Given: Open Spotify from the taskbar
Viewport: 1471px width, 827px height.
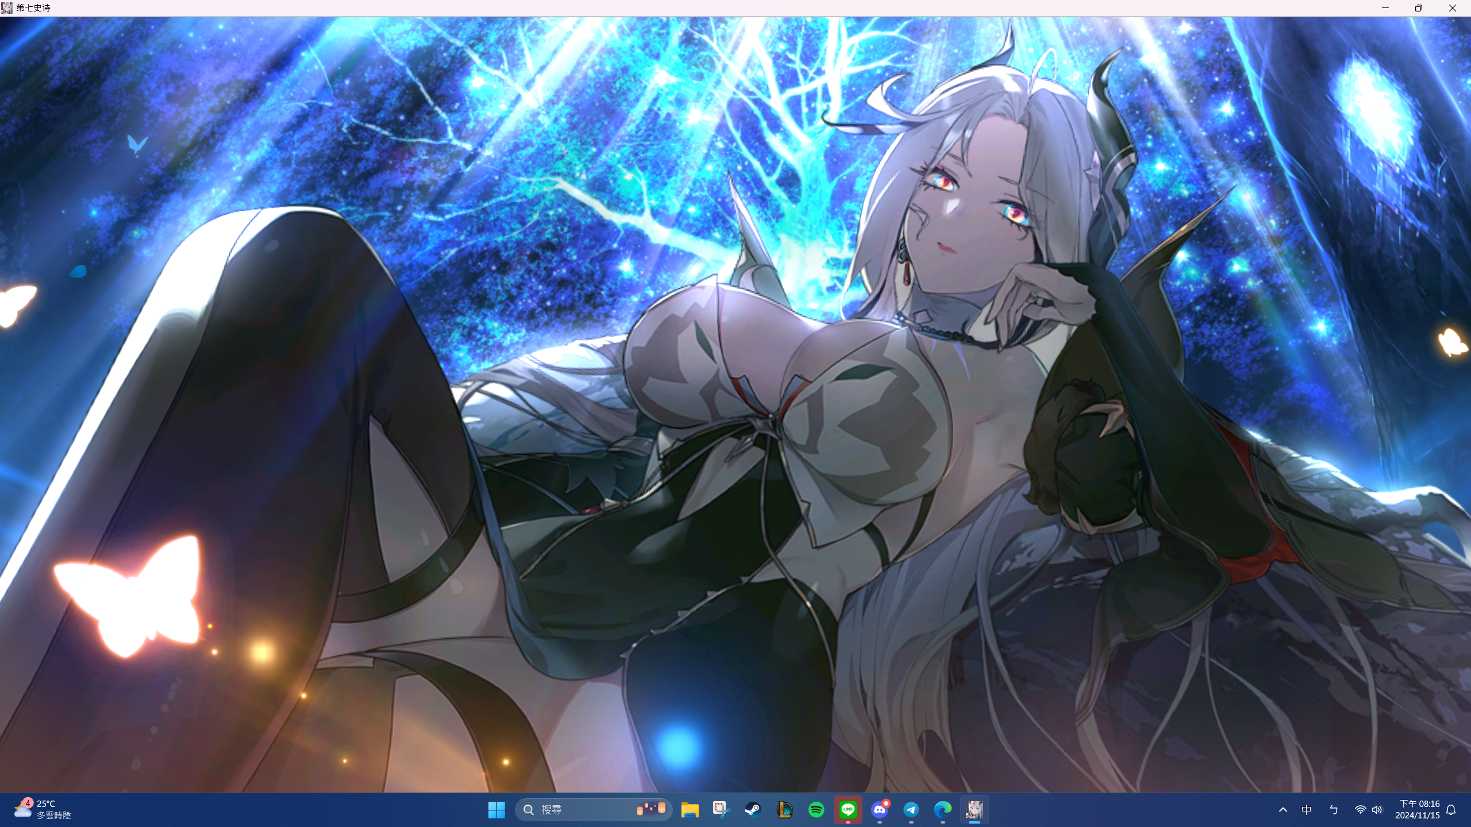Looking at the screenshot, I should pos(816,810).
